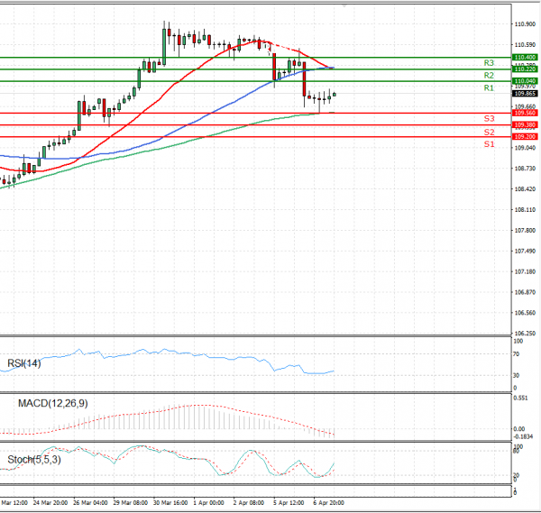Select the Stoch(5,5,3) indicator label
Image resolution: width=541 pixels, height=513 pixels.
[x=35, y=460]
